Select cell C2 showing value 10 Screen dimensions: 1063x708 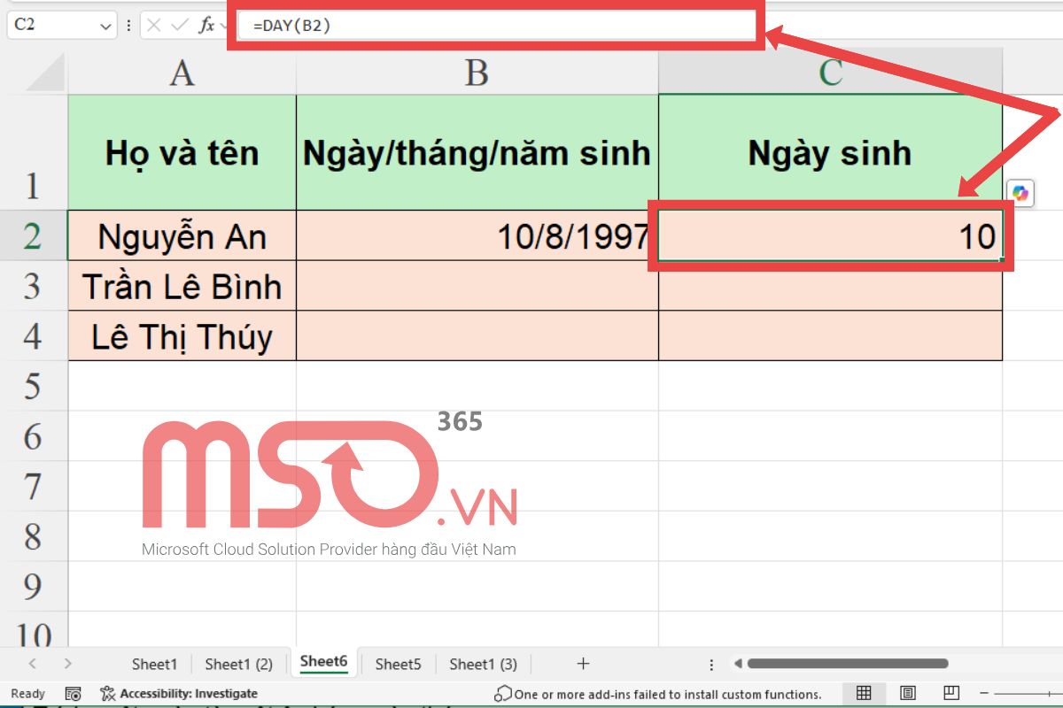pyautogui.click(x=830, y=235)
